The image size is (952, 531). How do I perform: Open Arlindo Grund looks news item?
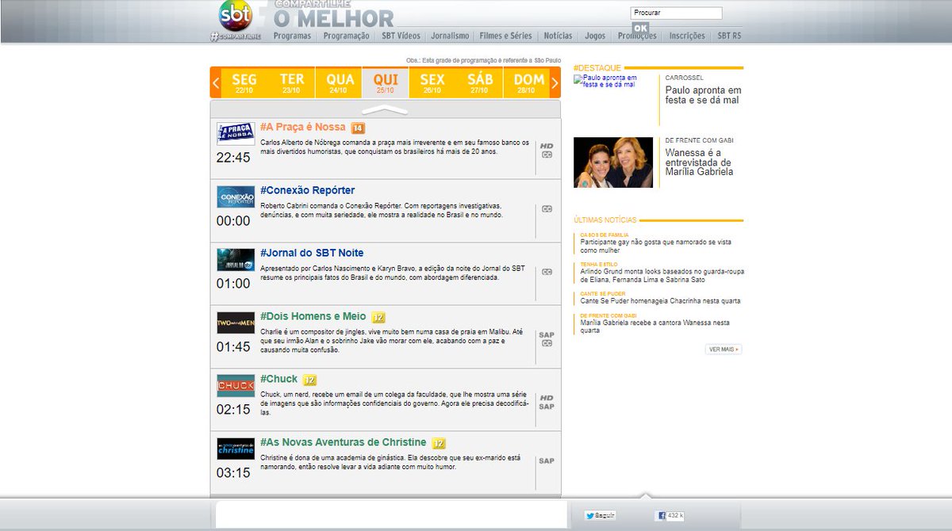coord(662,275)
